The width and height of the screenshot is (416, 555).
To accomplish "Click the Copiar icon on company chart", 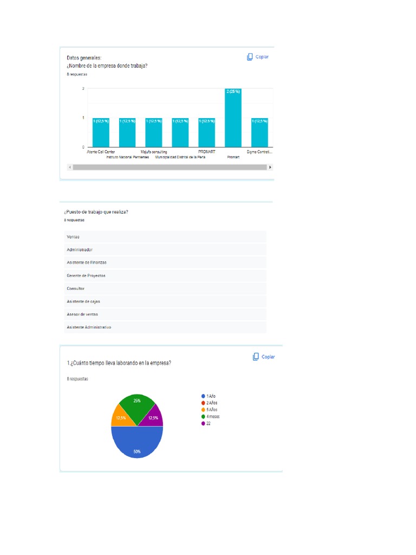I will (250, 57).
